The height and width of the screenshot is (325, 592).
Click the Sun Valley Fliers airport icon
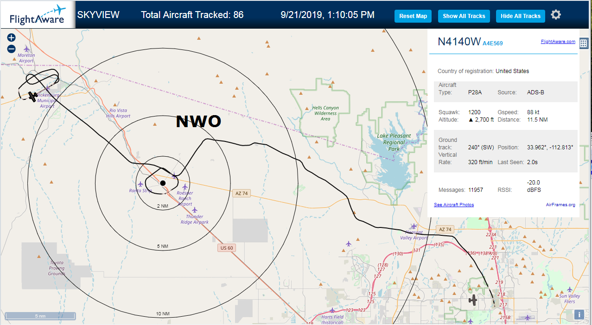(x=569, y=289)
